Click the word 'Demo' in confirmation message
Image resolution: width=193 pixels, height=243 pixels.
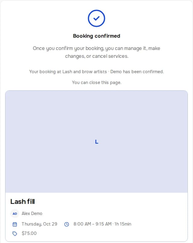(116, 72)
